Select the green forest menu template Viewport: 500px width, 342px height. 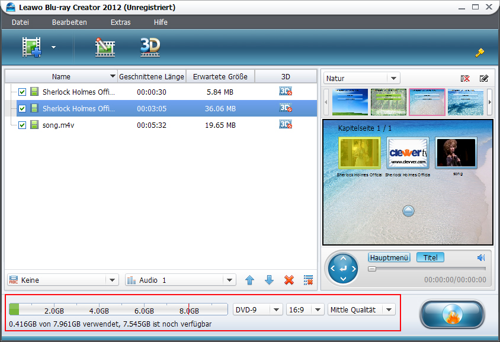pos(389,102)
